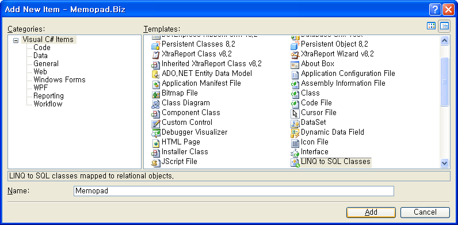
Task: Select the "Debugger Visualizer" label
Action: tap(194, 132)
